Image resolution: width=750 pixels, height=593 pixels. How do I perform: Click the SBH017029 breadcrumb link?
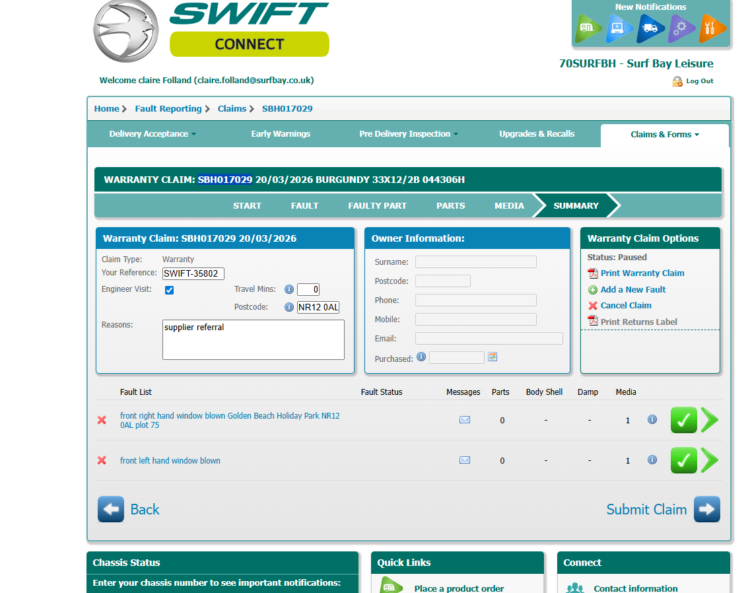pos(287,109)
